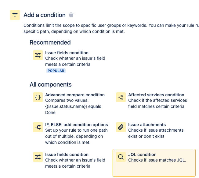
Task: Click the magnifying glass JQL condition icon
Action: (x=121, y=157)
